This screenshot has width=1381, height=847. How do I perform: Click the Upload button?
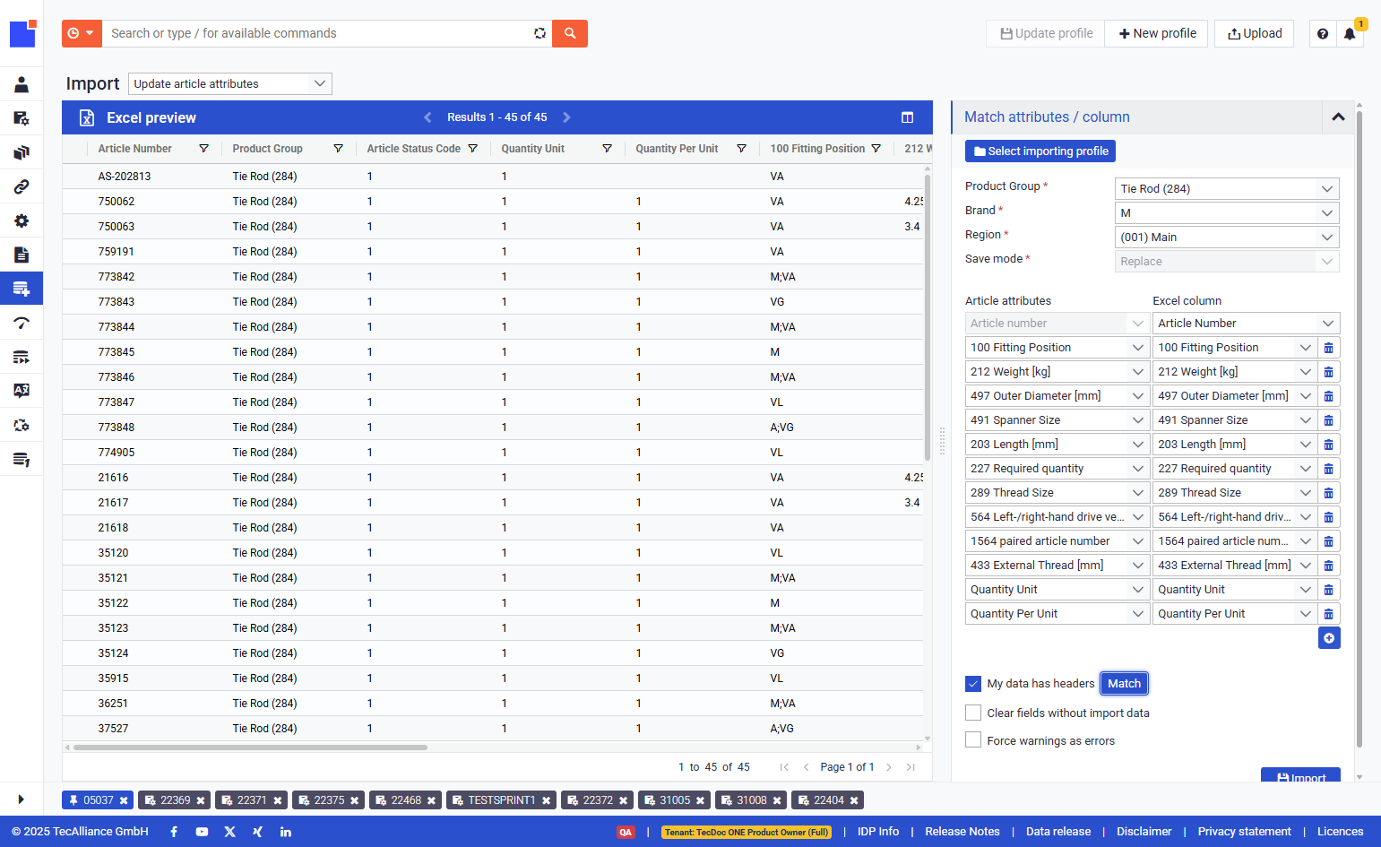tap(1255, 33)
